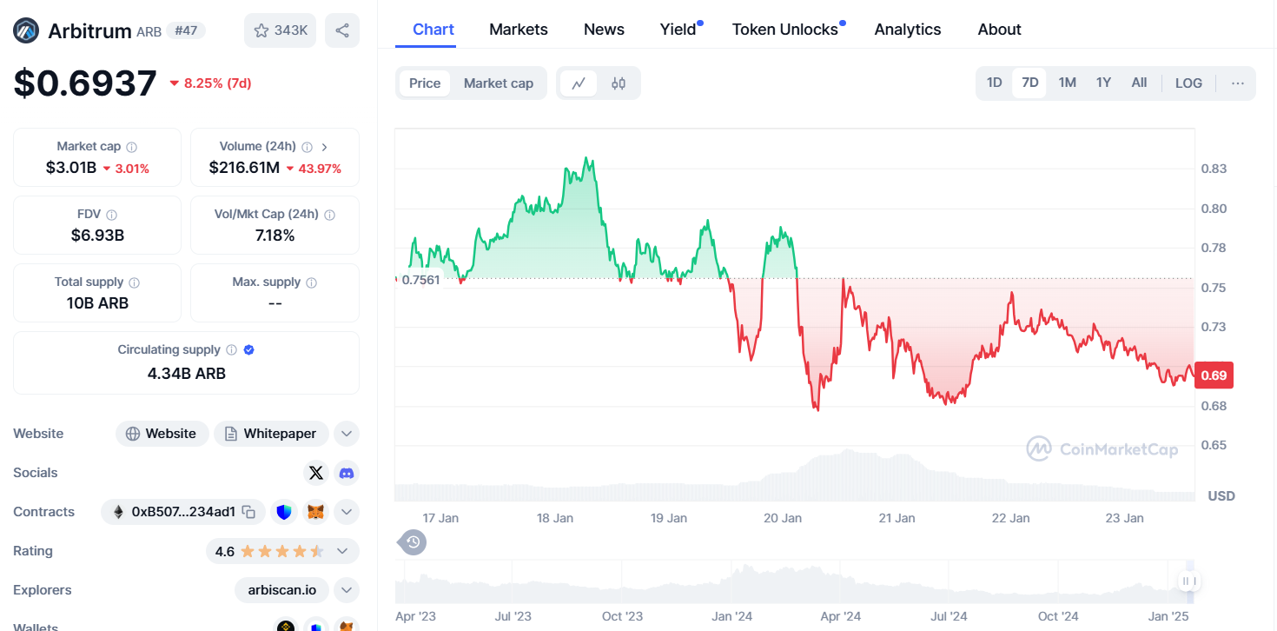
Task: Click the MetaMask fox icon in Contracts
Action: 317,512
